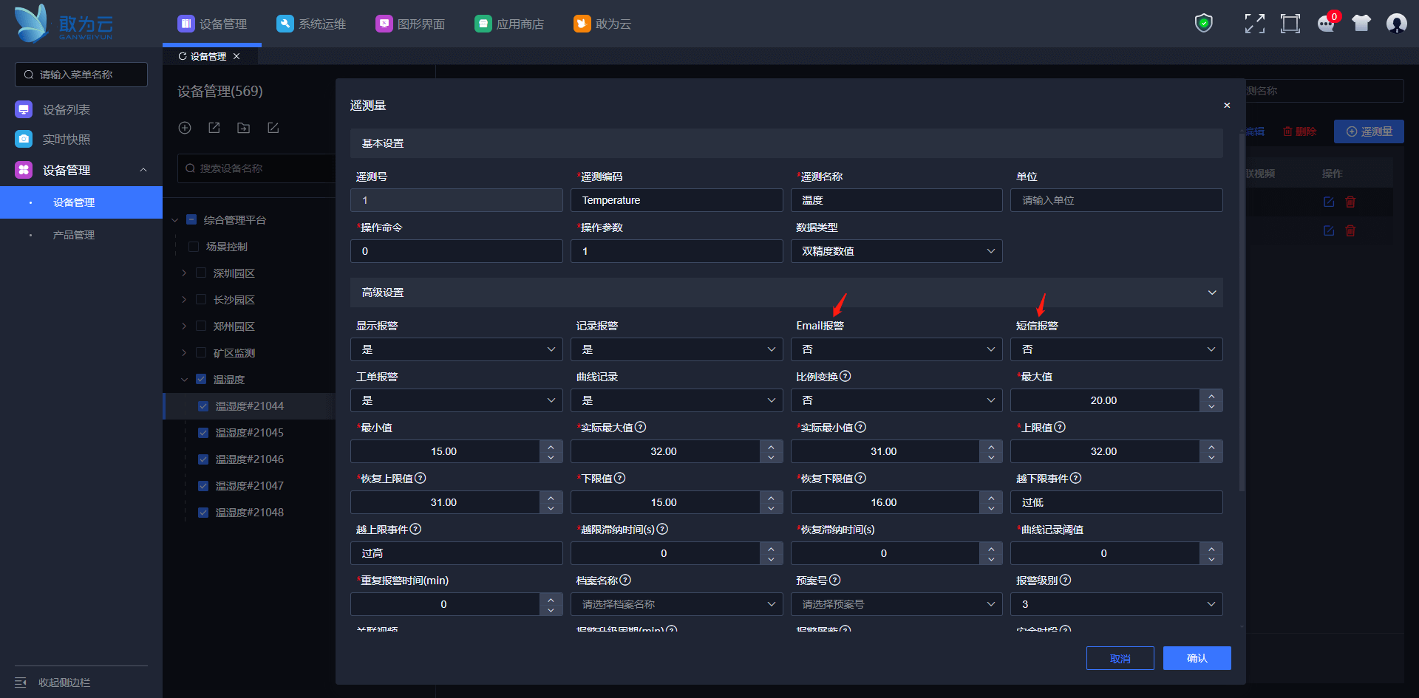Increase the 最大值 stepper value
This screenshot has height=698, width=1419.
pyautogui.click(x=1211, y=395)
